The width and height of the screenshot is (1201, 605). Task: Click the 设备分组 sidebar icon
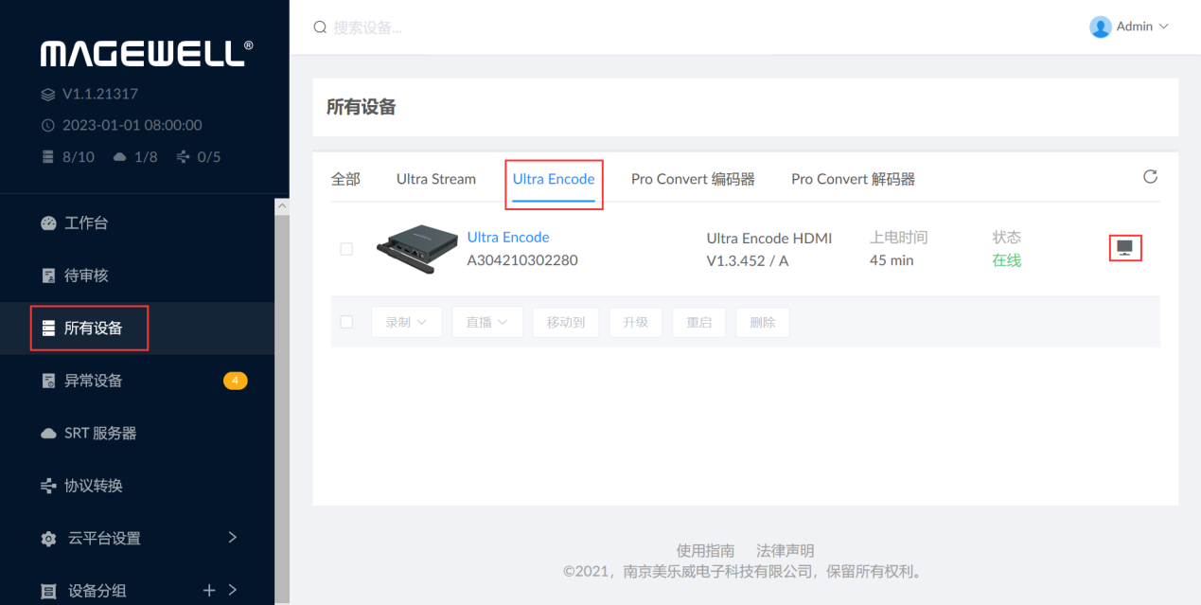click(x=49, y=592)
